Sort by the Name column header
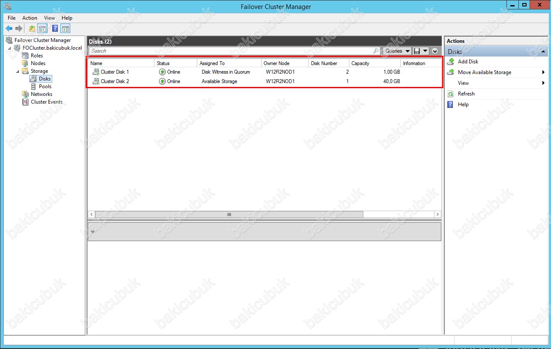 click(121, 63)
